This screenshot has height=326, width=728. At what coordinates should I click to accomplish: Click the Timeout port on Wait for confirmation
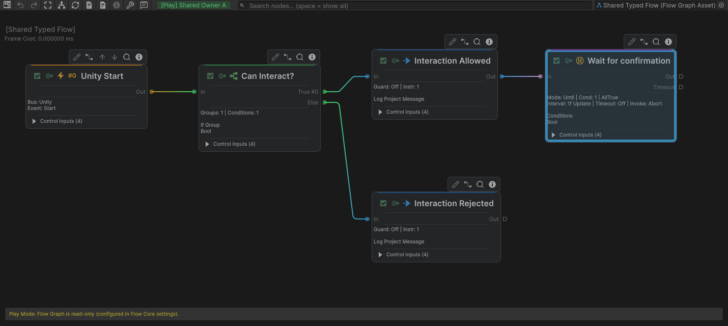click(681, 87)
